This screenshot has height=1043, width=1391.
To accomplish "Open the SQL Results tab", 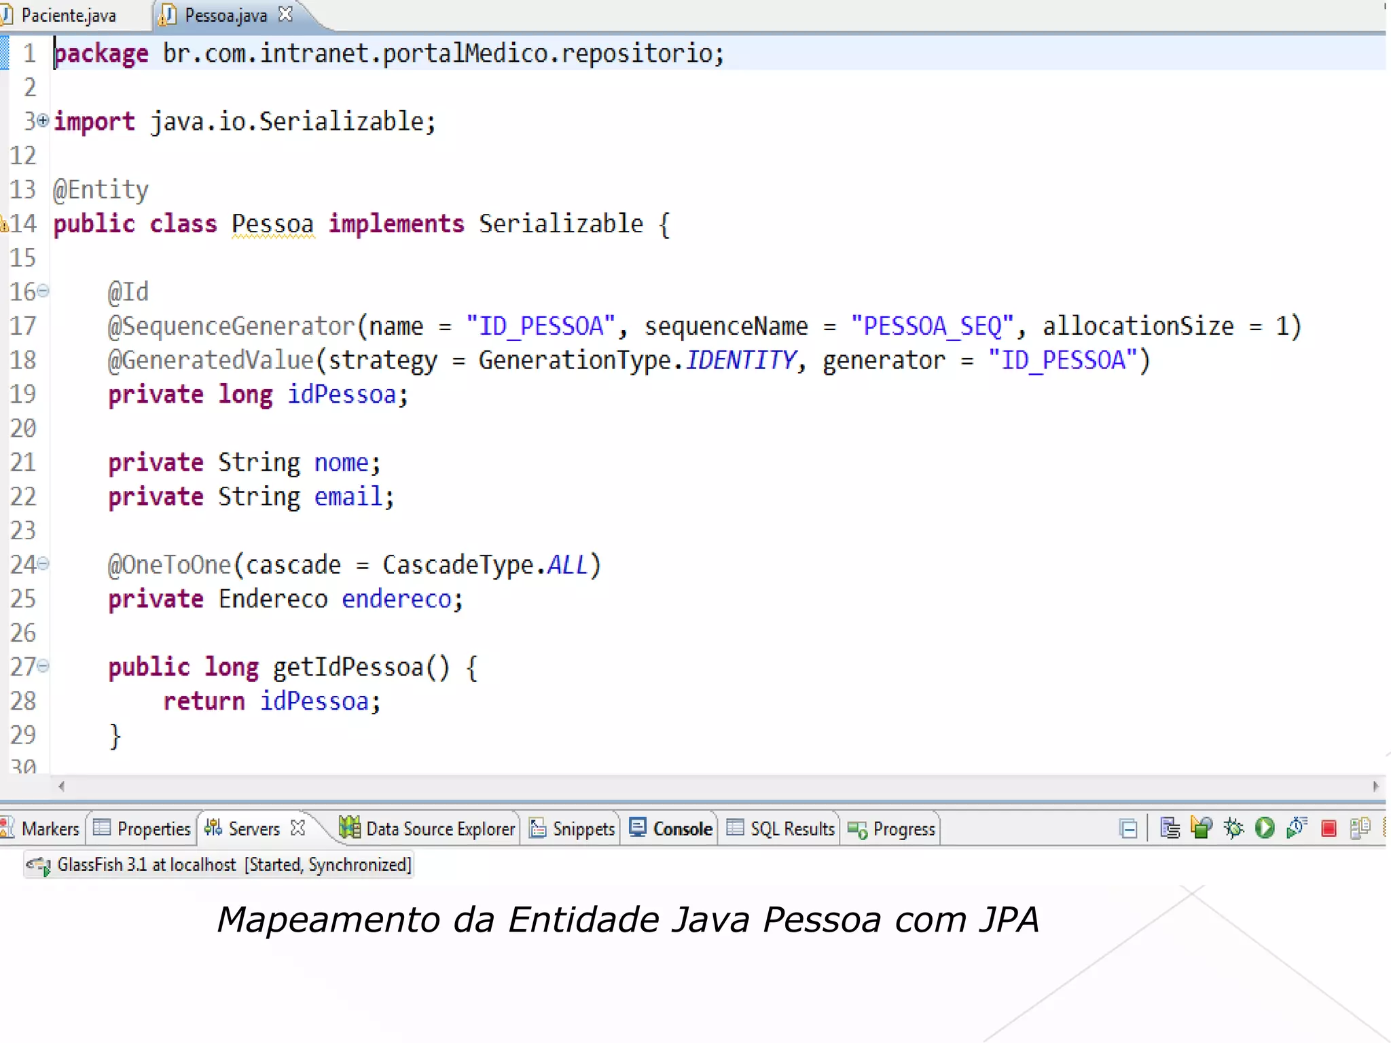I will coord(780,829).
